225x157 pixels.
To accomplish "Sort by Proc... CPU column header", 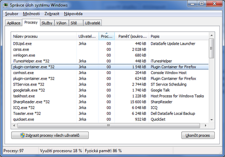I will (x=107, y=36).
